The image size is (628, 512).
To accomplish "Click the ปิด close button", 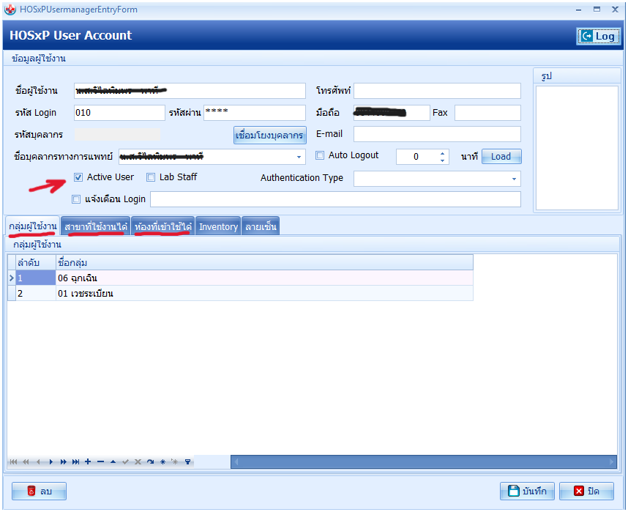I will [x=587, y=491].
